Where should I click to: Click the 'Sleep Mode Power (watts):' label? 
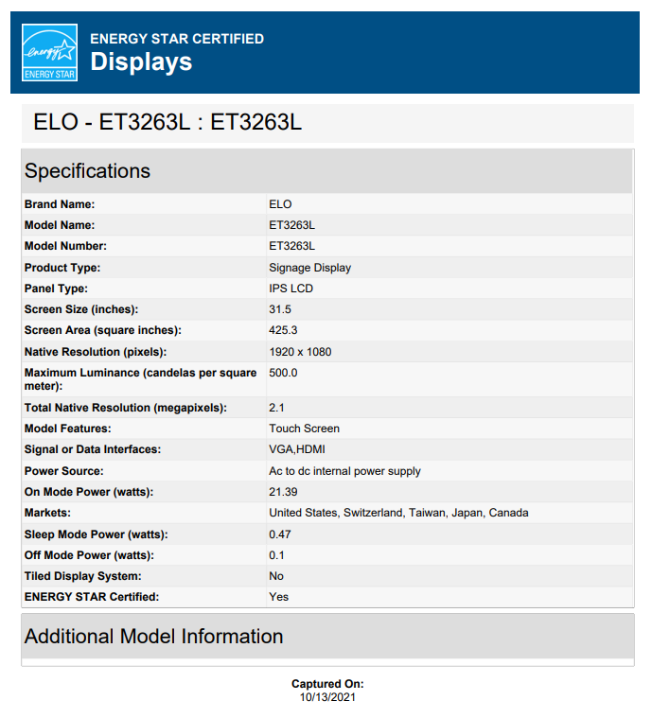point(97,534)
